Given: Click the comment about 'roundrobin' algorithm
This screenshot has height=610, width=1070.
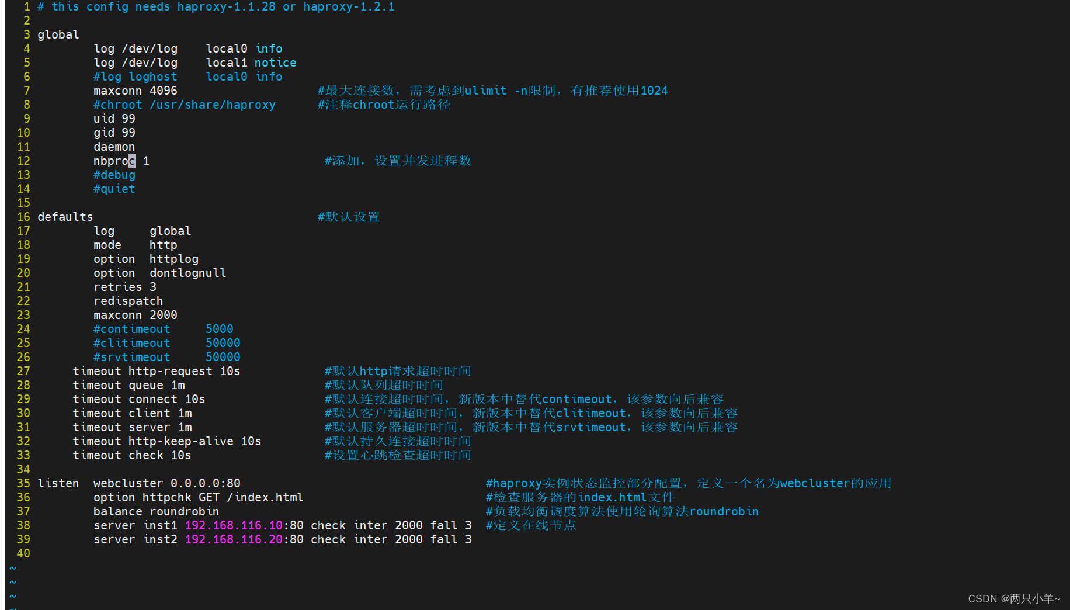Looking at the screenshot, I should pyautogui.click(x=622, y=511).
